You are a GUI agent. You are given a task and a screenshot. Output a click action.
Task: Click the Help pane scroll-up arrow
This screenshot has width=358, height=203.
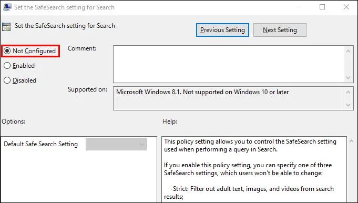tap(352, 141)
